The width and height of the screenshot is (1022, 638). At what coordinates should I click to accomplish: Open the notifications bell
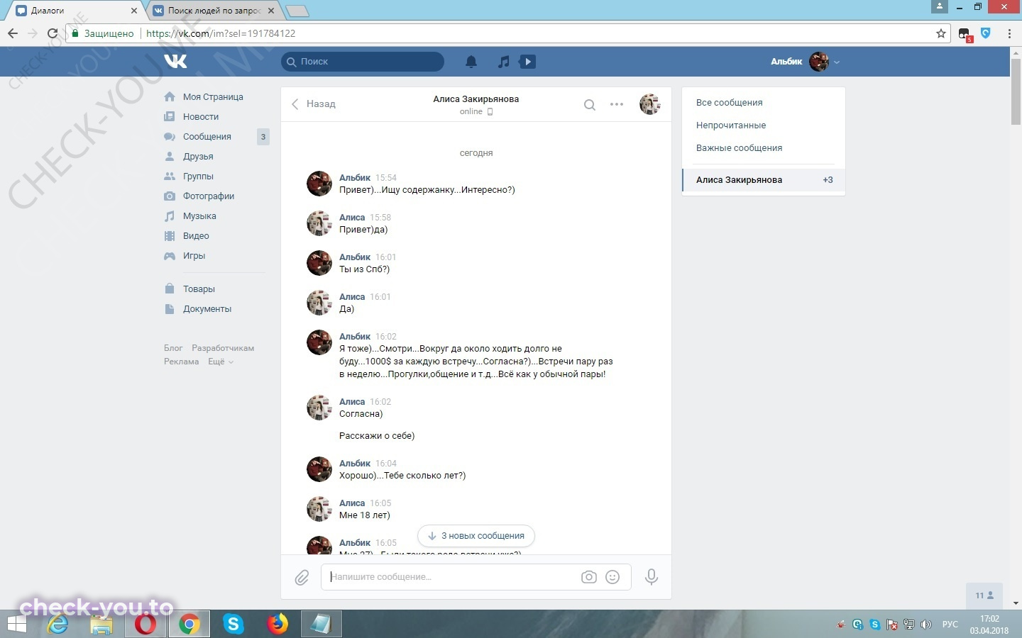click(471, 62)
